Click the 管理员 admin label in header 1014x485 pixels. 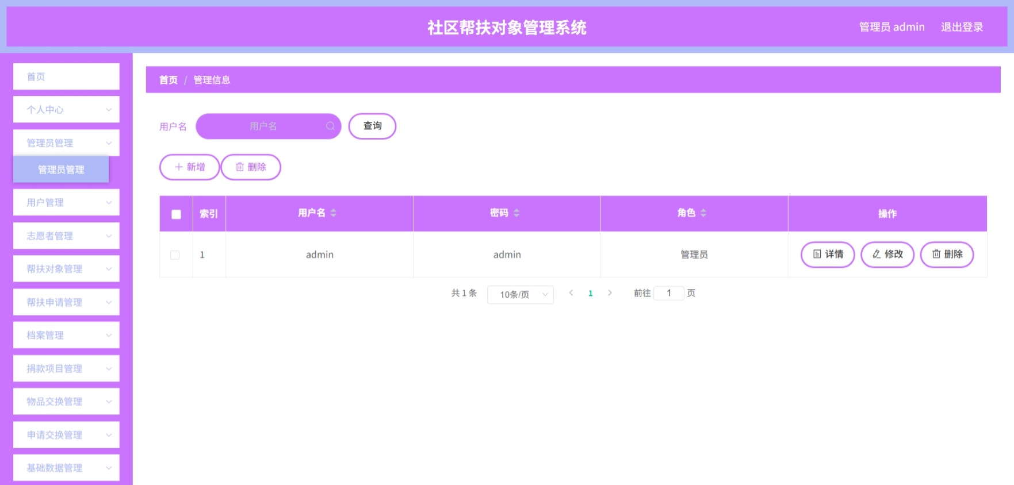pyautogui.click(x=891, y=27)
